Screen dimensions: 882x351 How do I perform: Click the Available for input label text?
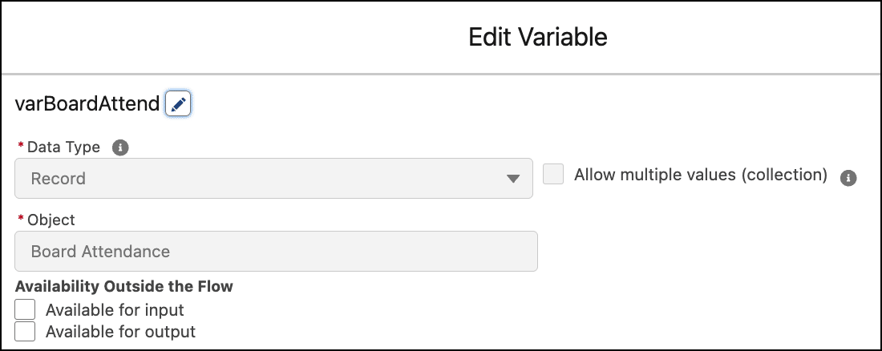click(115, 310)
